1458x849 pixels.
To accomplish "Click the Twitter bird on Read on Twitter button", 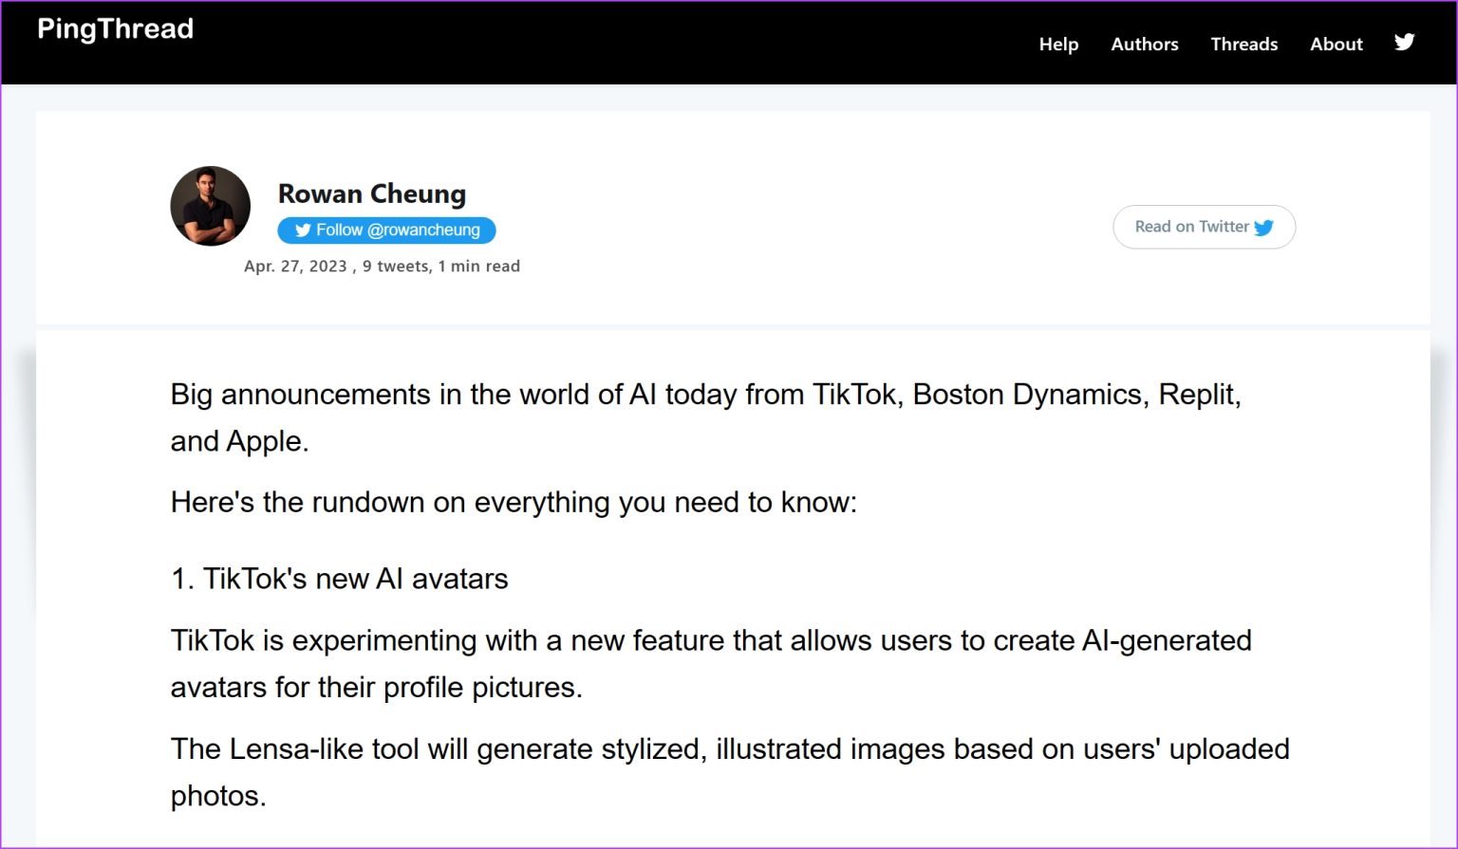I will point(1264,228).
